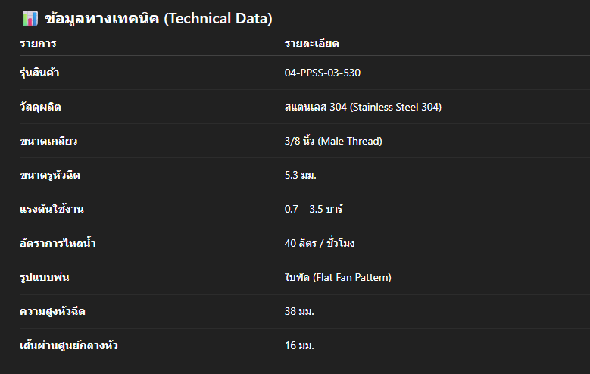The image size is (590, 374).
Task: Click the 40 ลิตร / ชั่วโมง value
Action: pyautogui.click(x=320, y=244)
